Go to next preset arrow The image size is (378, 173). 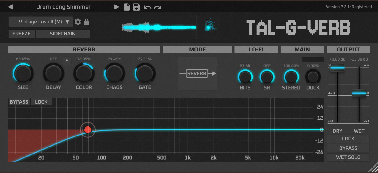116,7
